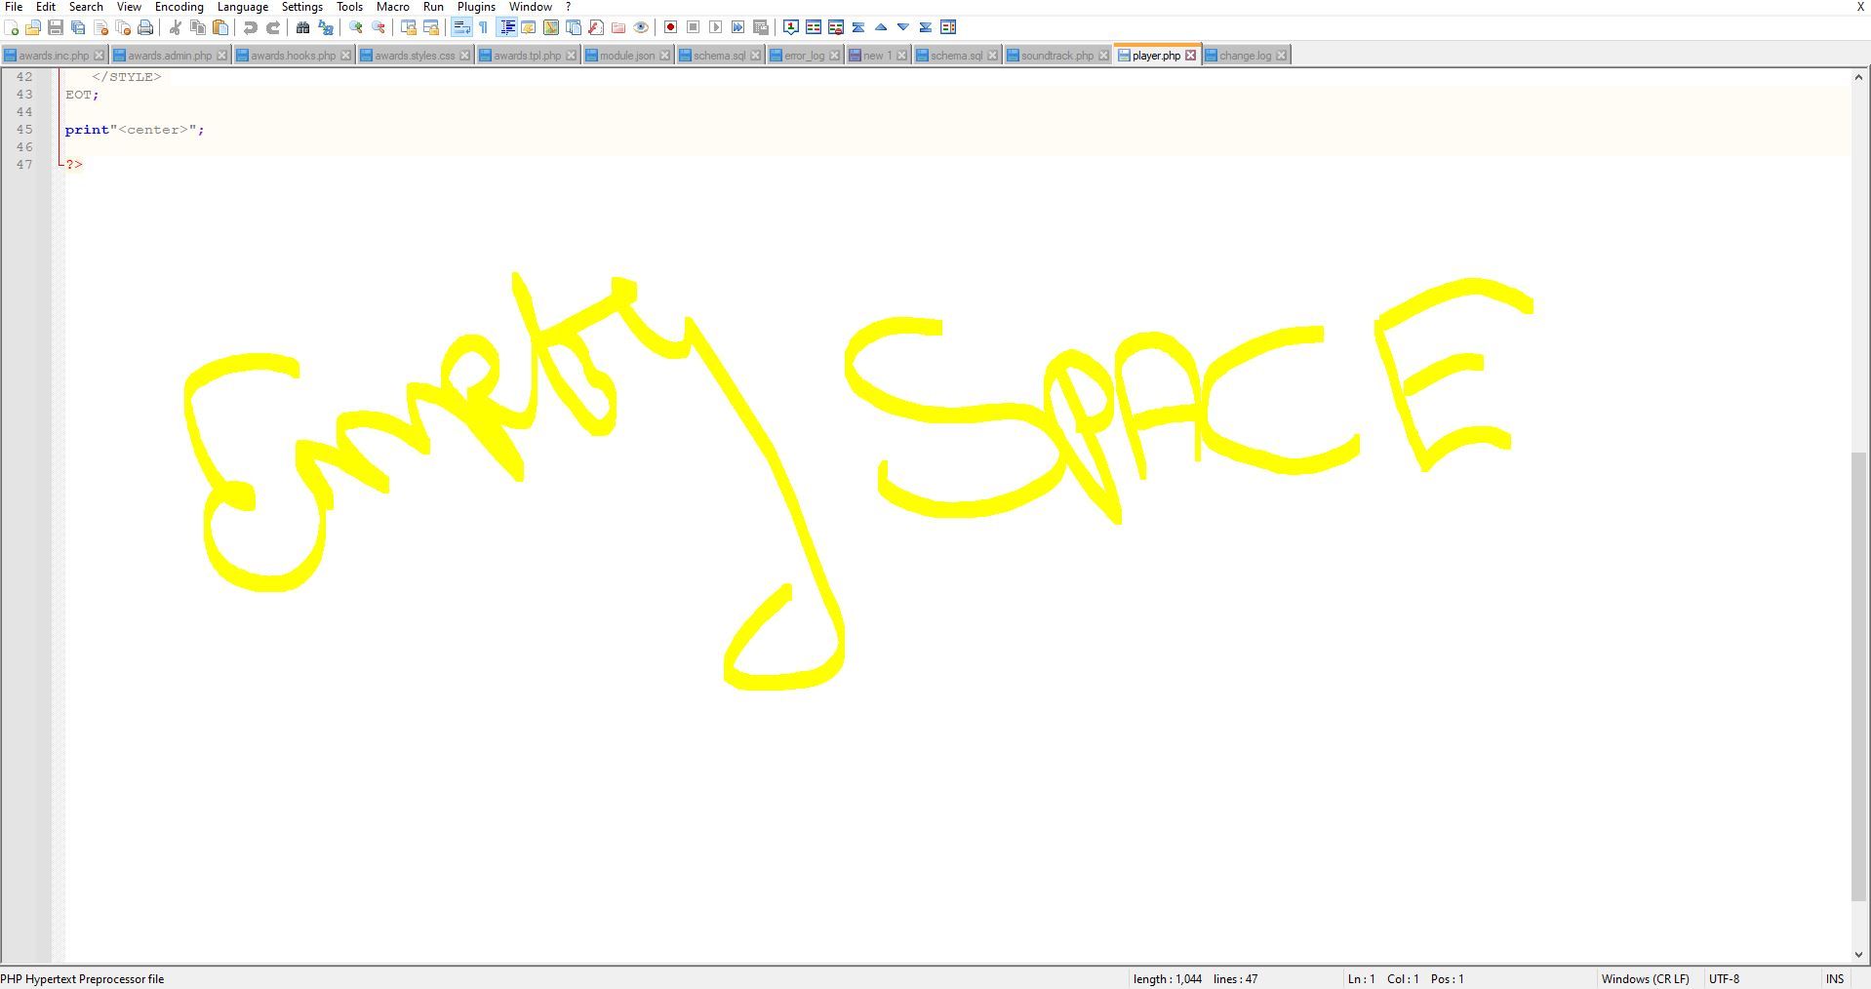This screenshot has height=989, width=1871.
Task: Close the error_log tab
Action: click(x=834, y=56)
